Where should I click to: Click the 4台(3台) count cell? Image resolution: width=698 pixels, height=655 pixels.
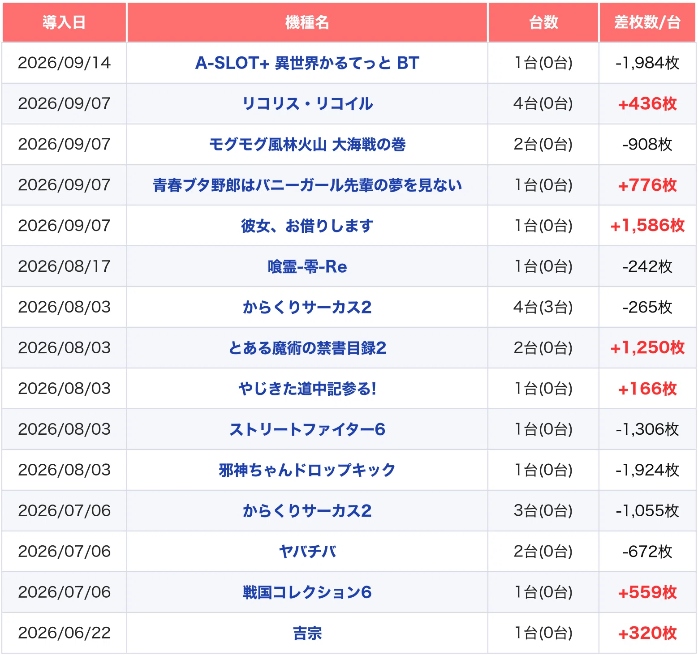pyautogui.click(x=543, y=308)
